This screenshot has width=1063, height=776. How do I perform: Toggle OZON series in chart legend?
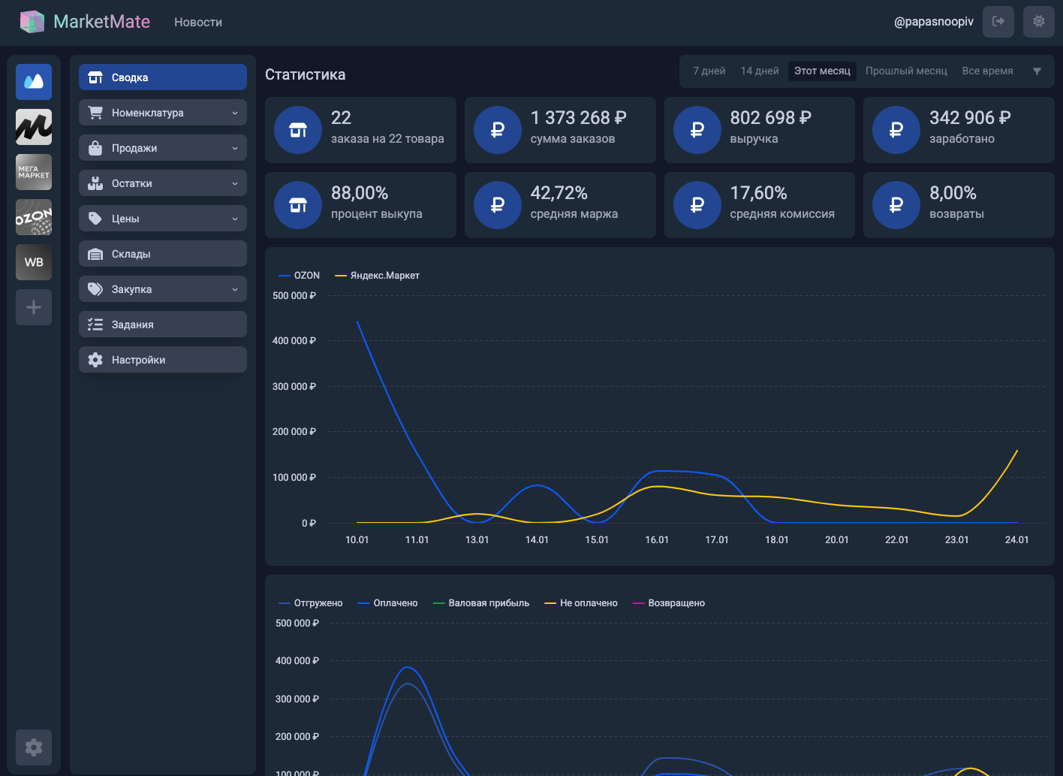point(300,276)
